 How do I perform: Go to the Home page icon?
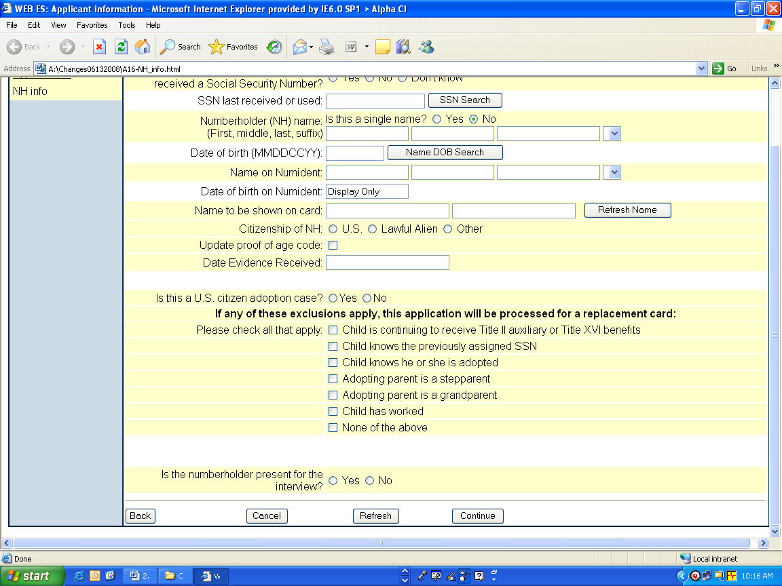(x=143, y=47)
